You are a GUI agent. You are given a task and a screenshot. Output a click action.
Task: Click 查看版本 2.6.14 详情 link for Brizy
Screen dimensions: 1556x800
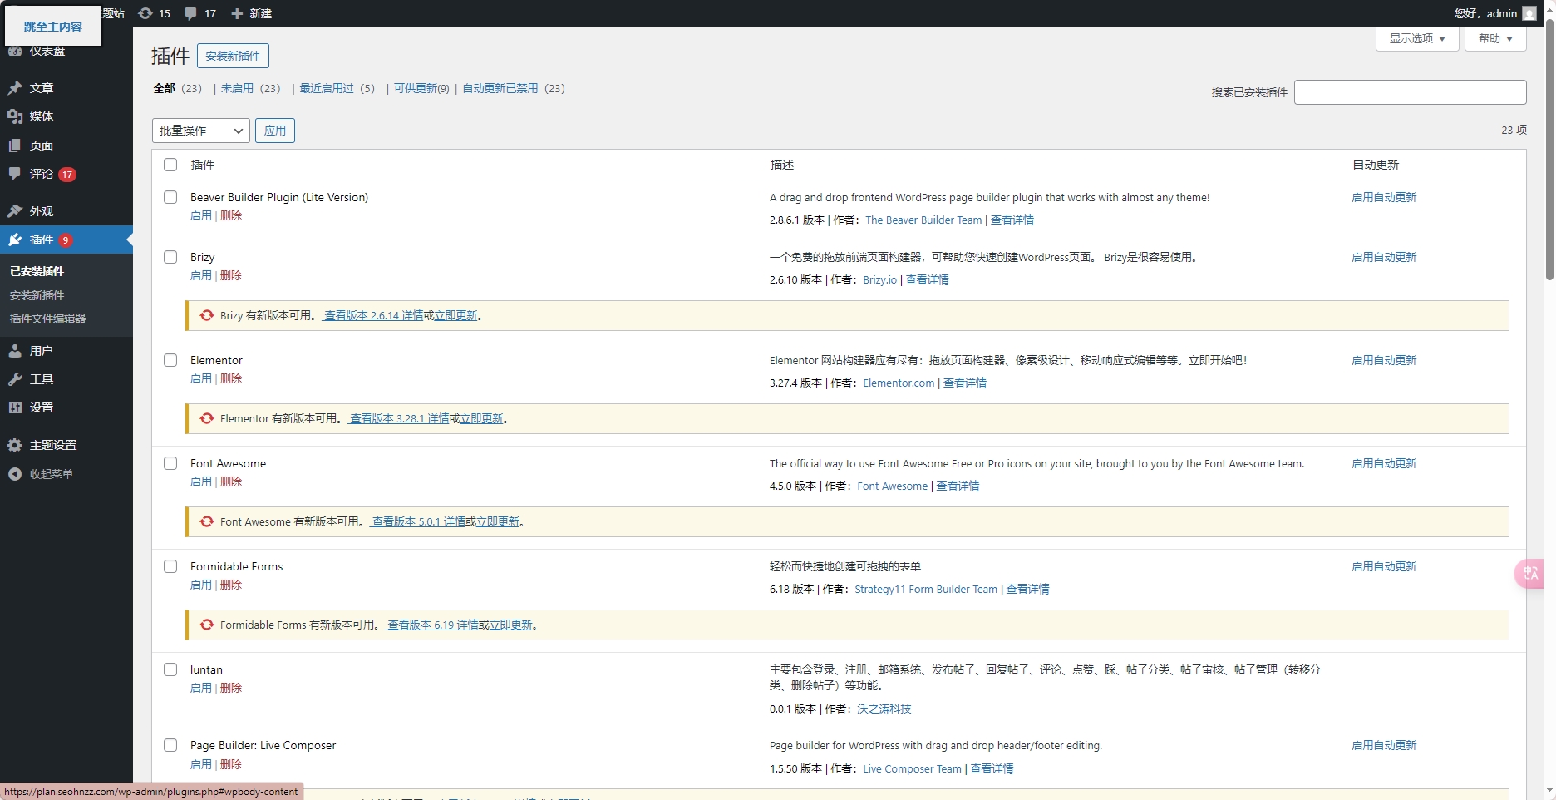(x=373, y=315)
